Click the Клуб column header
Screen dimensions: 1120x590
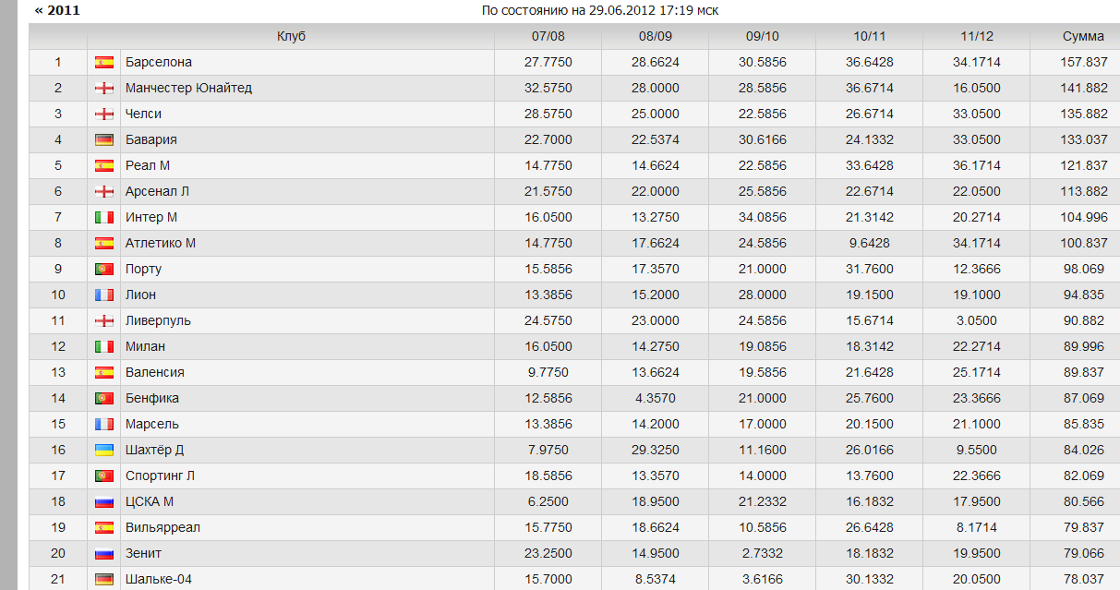click(291, 36)
